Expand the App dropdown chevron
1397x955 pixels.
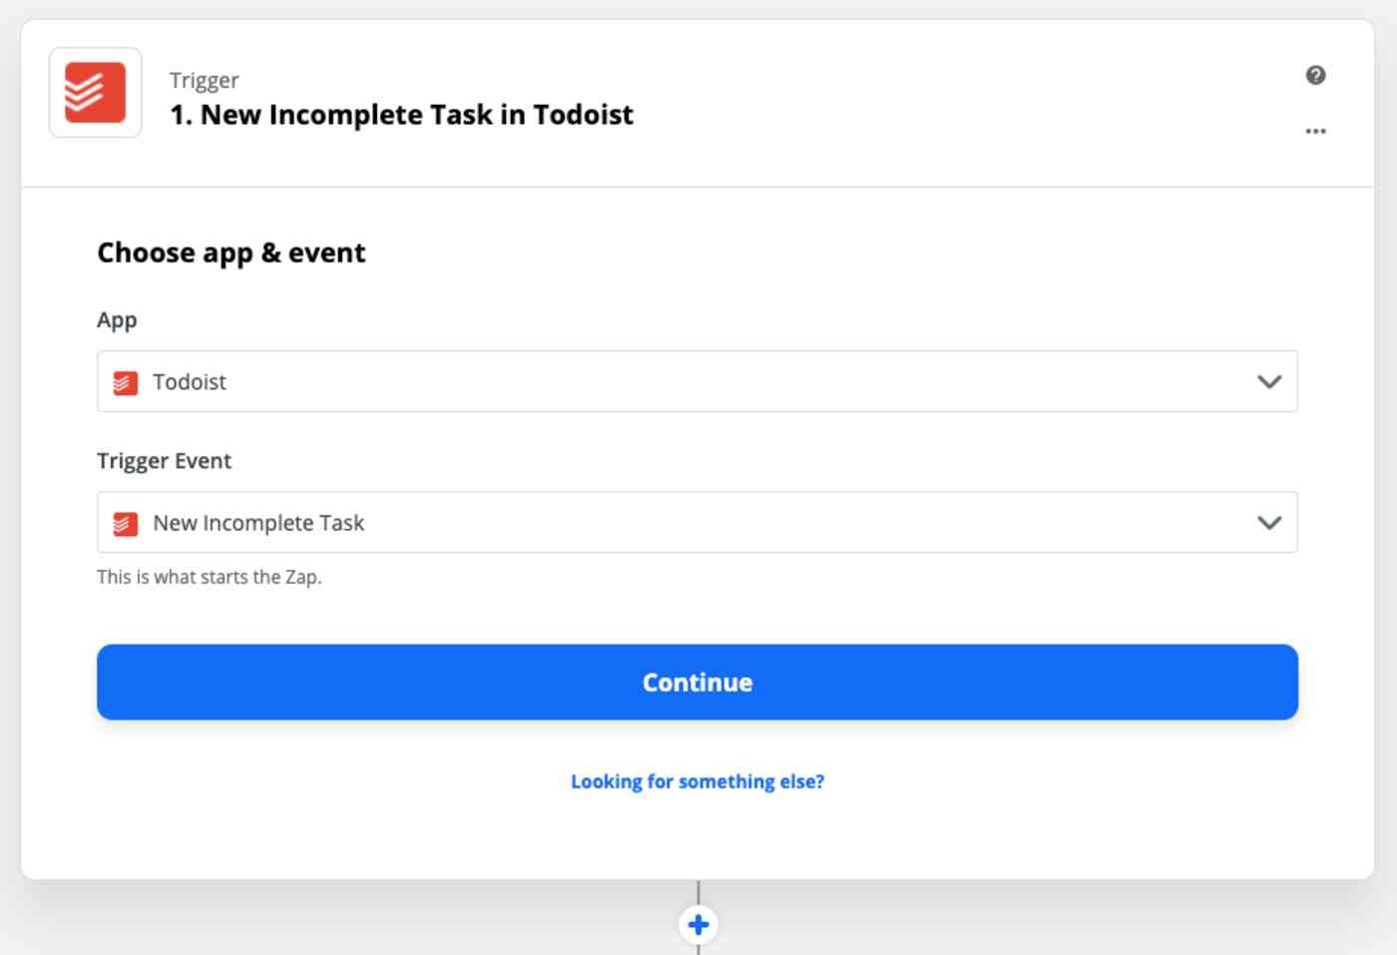pos(1268,381)
